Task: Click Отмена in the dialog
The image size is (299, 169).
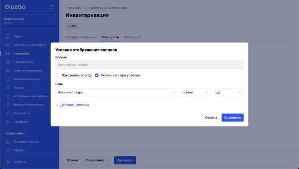Action: click(x=211, y=117)
